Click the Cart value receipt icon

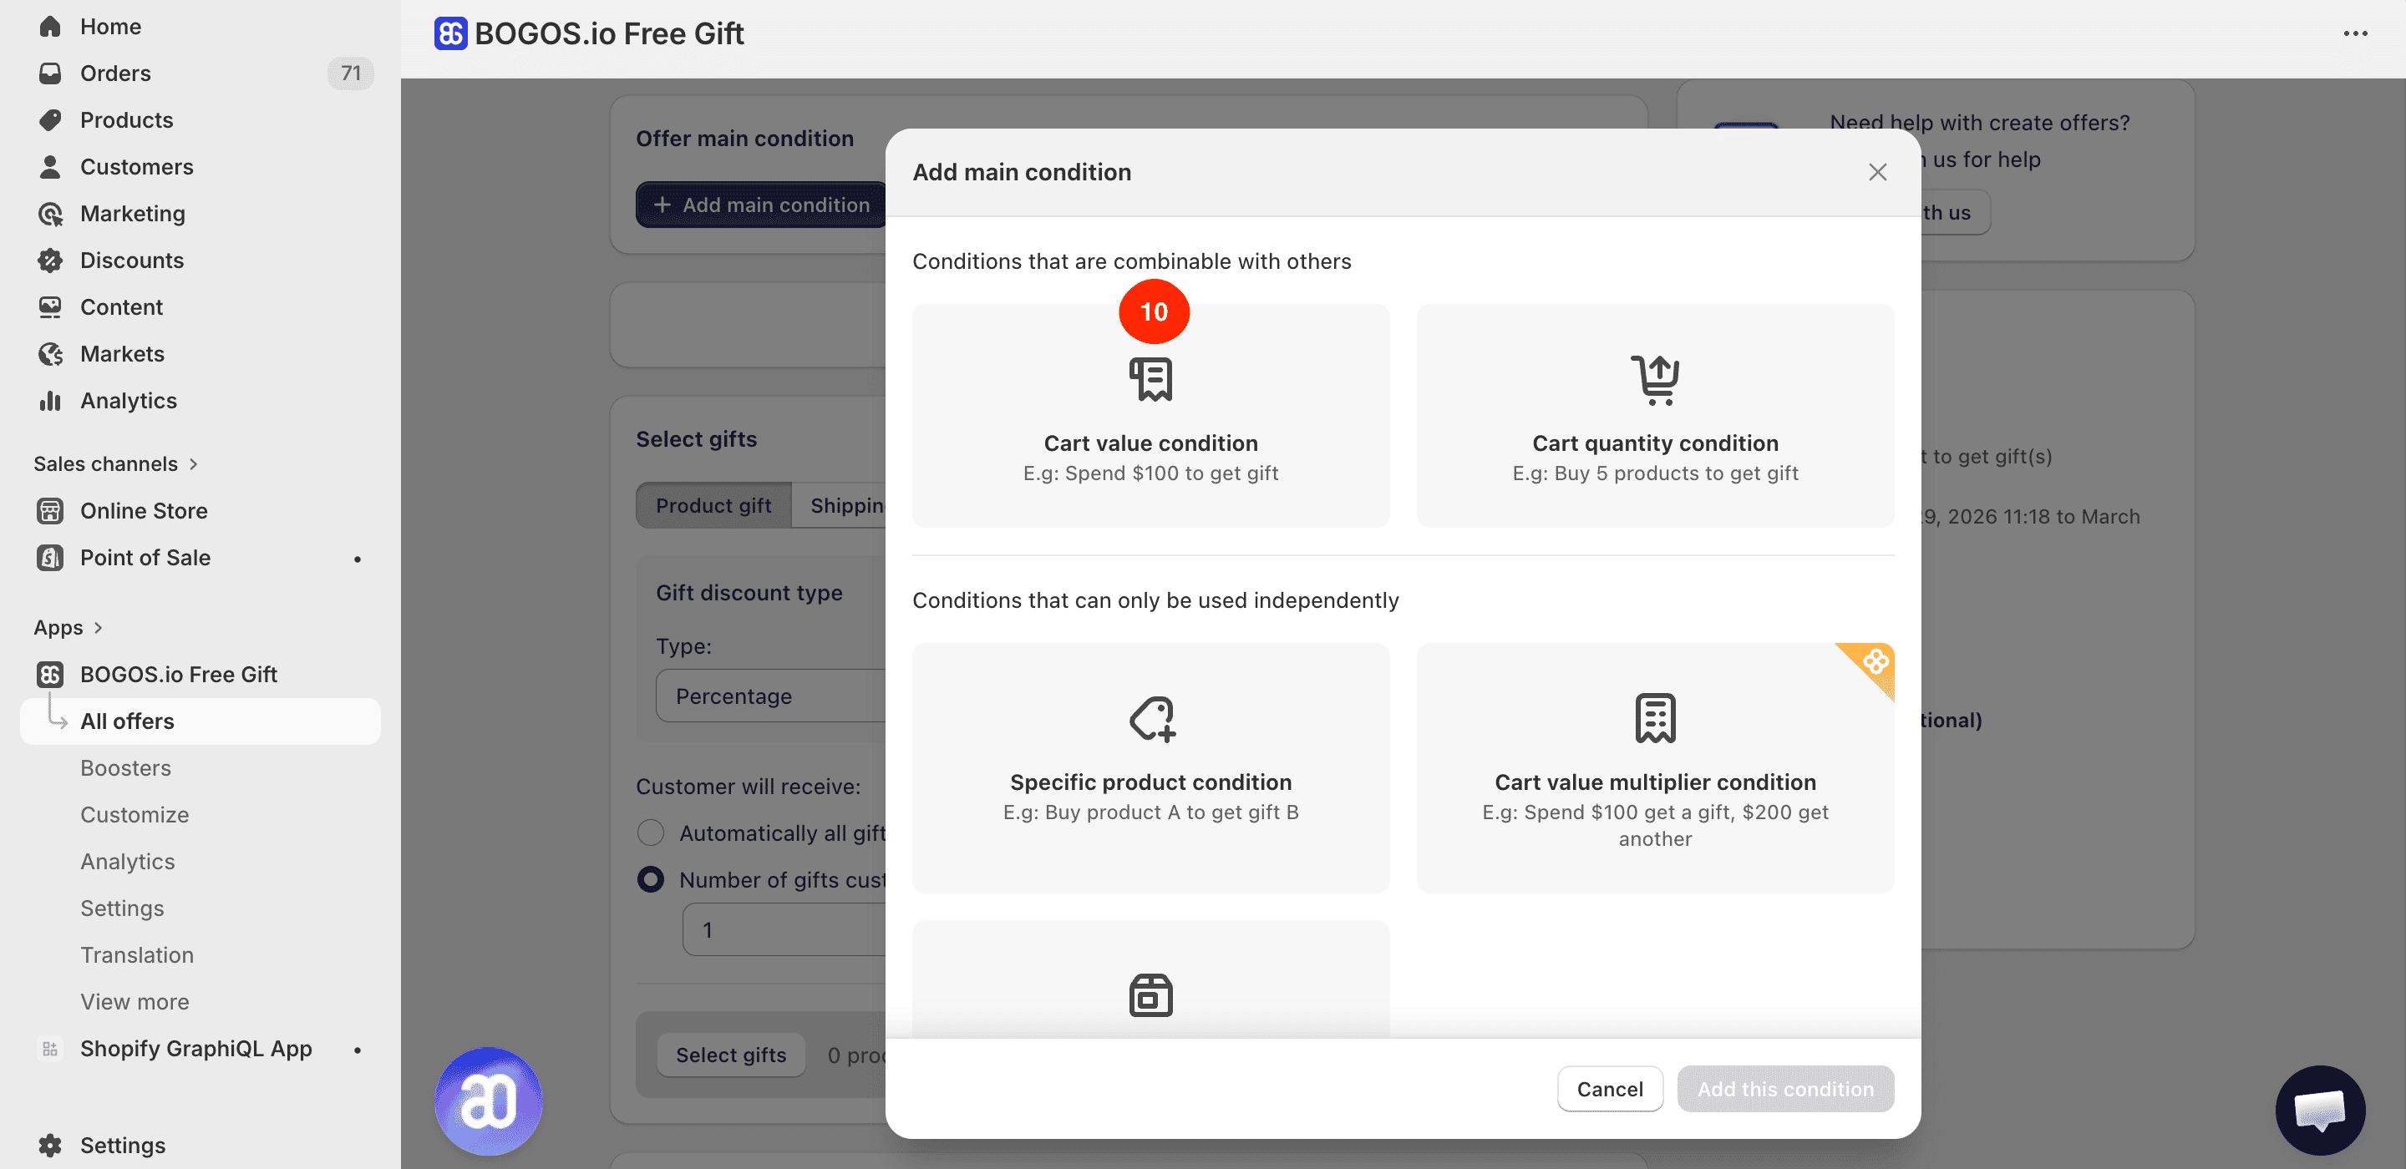pyautogui.click(x=1150, y=379)
